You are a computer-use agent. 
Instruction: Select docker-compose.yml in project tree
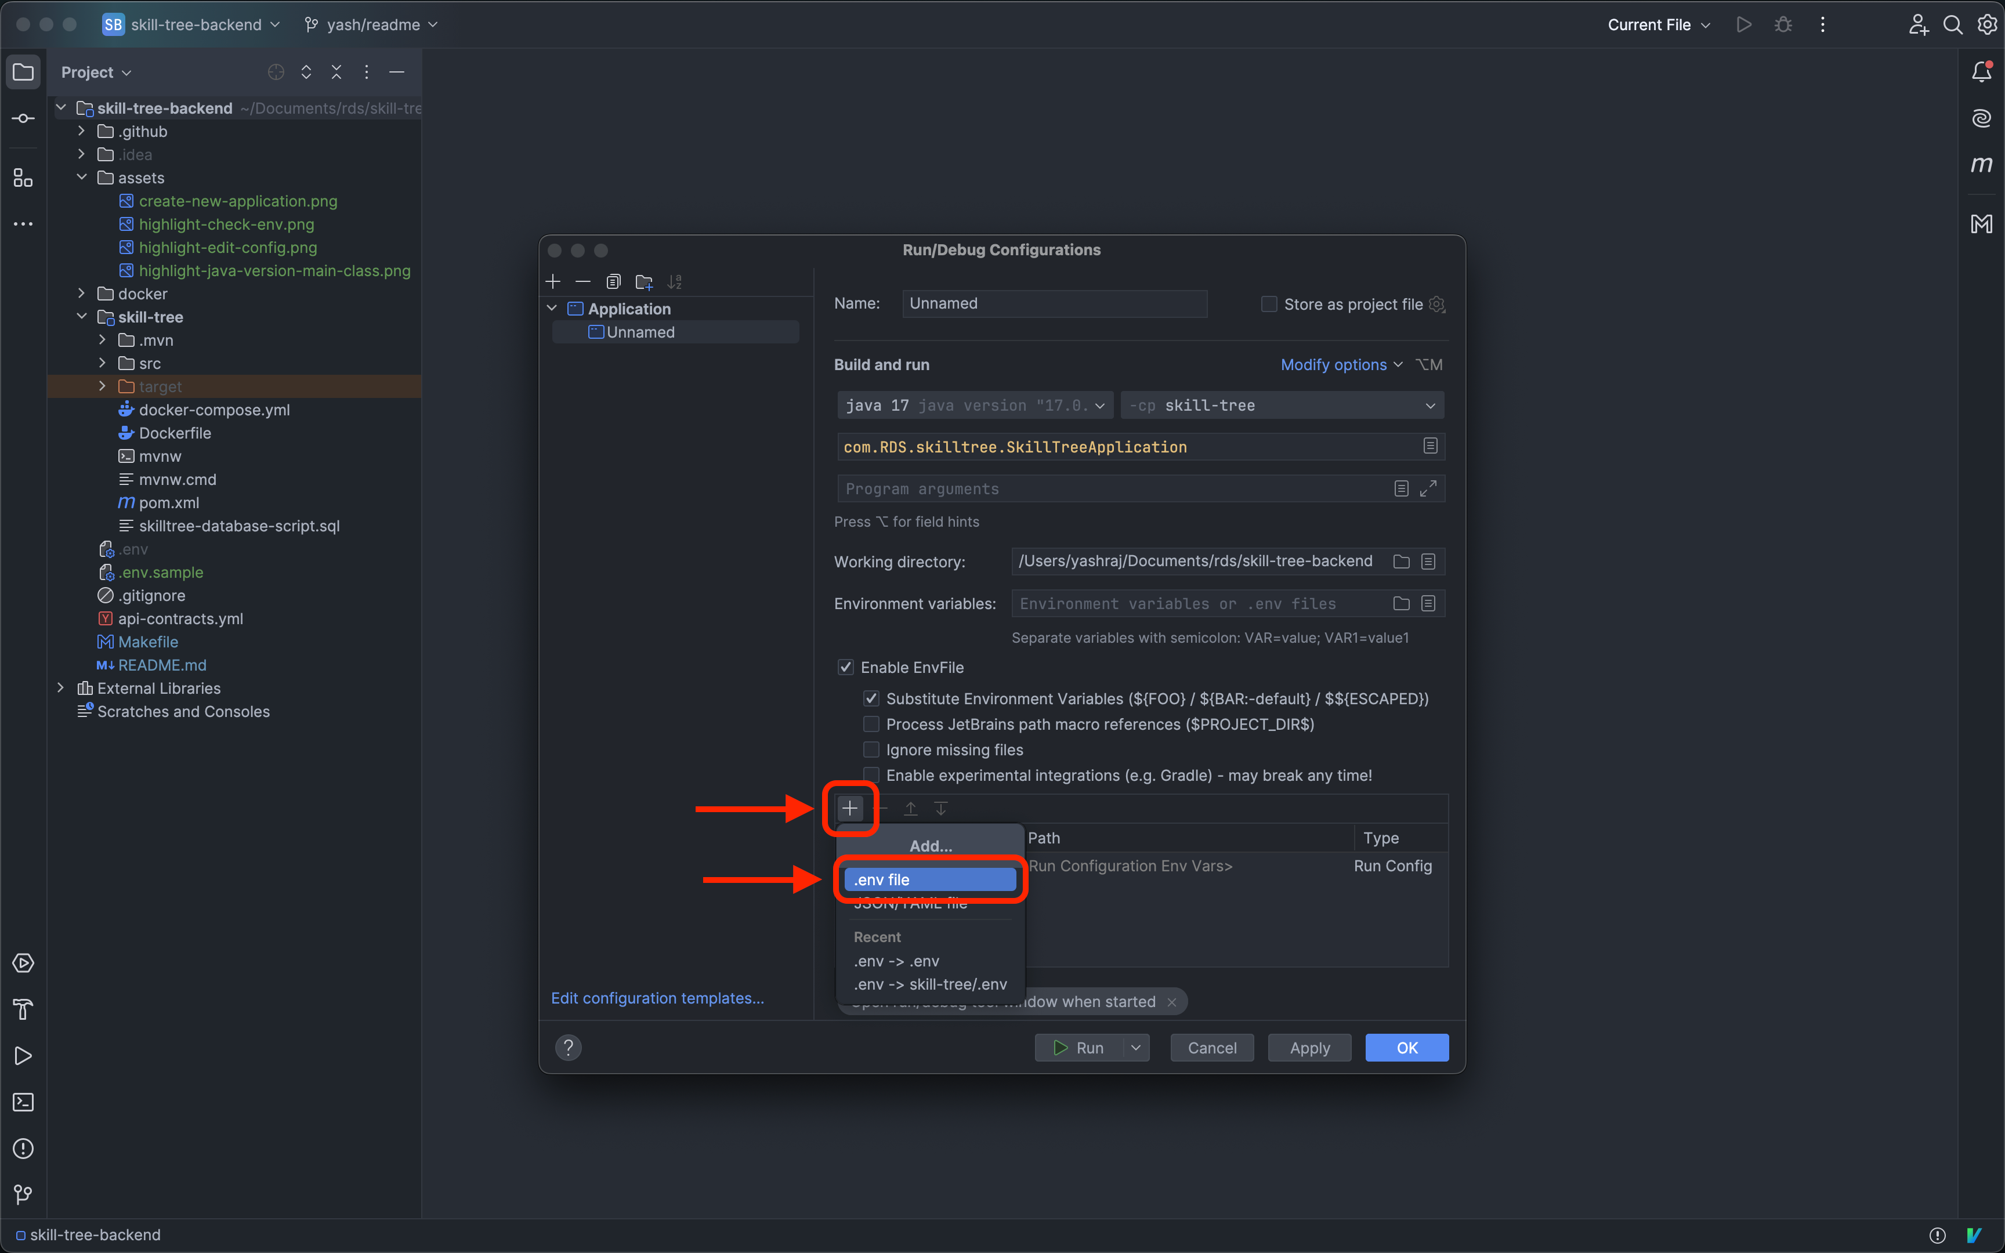(215, 410)
